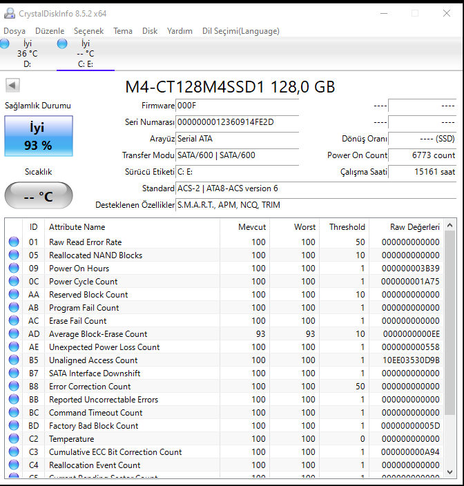Click the scrollbar up arrow in attribute list
The image size is (464, 486).
pyautogui.click(x=449, y=226)
